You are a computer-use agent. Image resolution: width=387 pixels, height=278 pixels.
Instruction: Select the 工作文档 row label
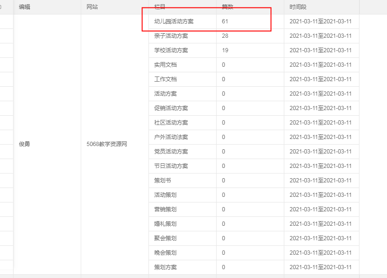point(165,79)
